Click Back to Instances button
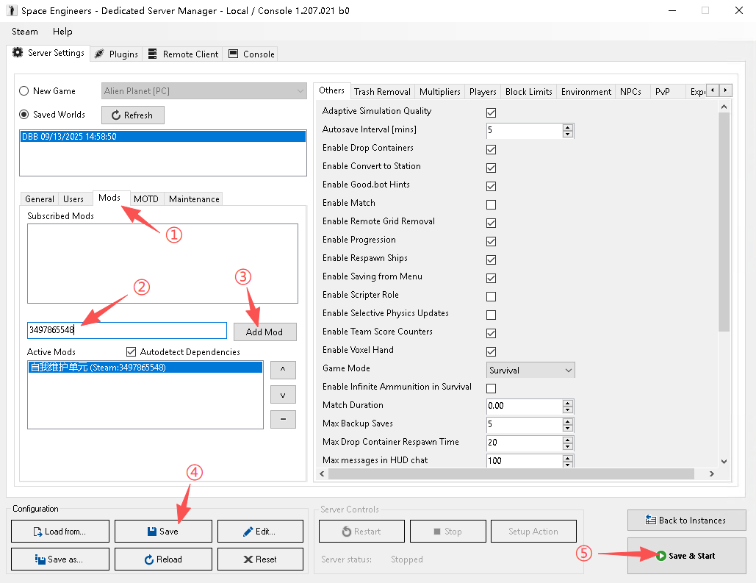 (x=686, y=521)
